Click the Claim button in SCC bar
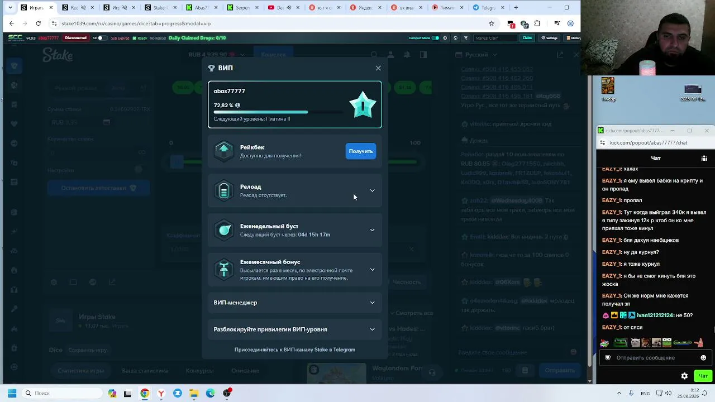715x402 pixels. 527,38
